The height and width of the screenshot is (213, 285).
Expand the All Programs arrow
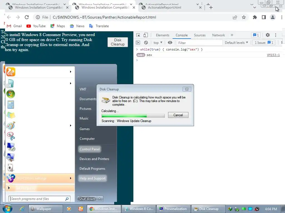tap(9, 188)
